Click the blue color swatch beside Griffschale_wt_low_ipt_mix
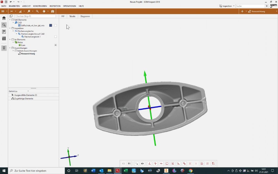 [x=51, y=25]
